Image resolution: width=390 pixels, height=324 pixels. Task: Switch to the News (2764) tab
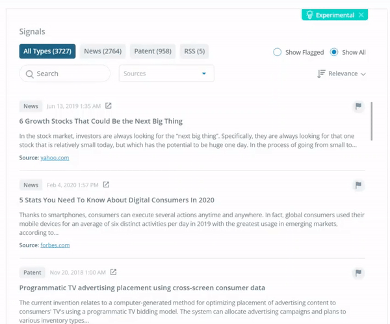pyautogui.click(x=103, y=51)
